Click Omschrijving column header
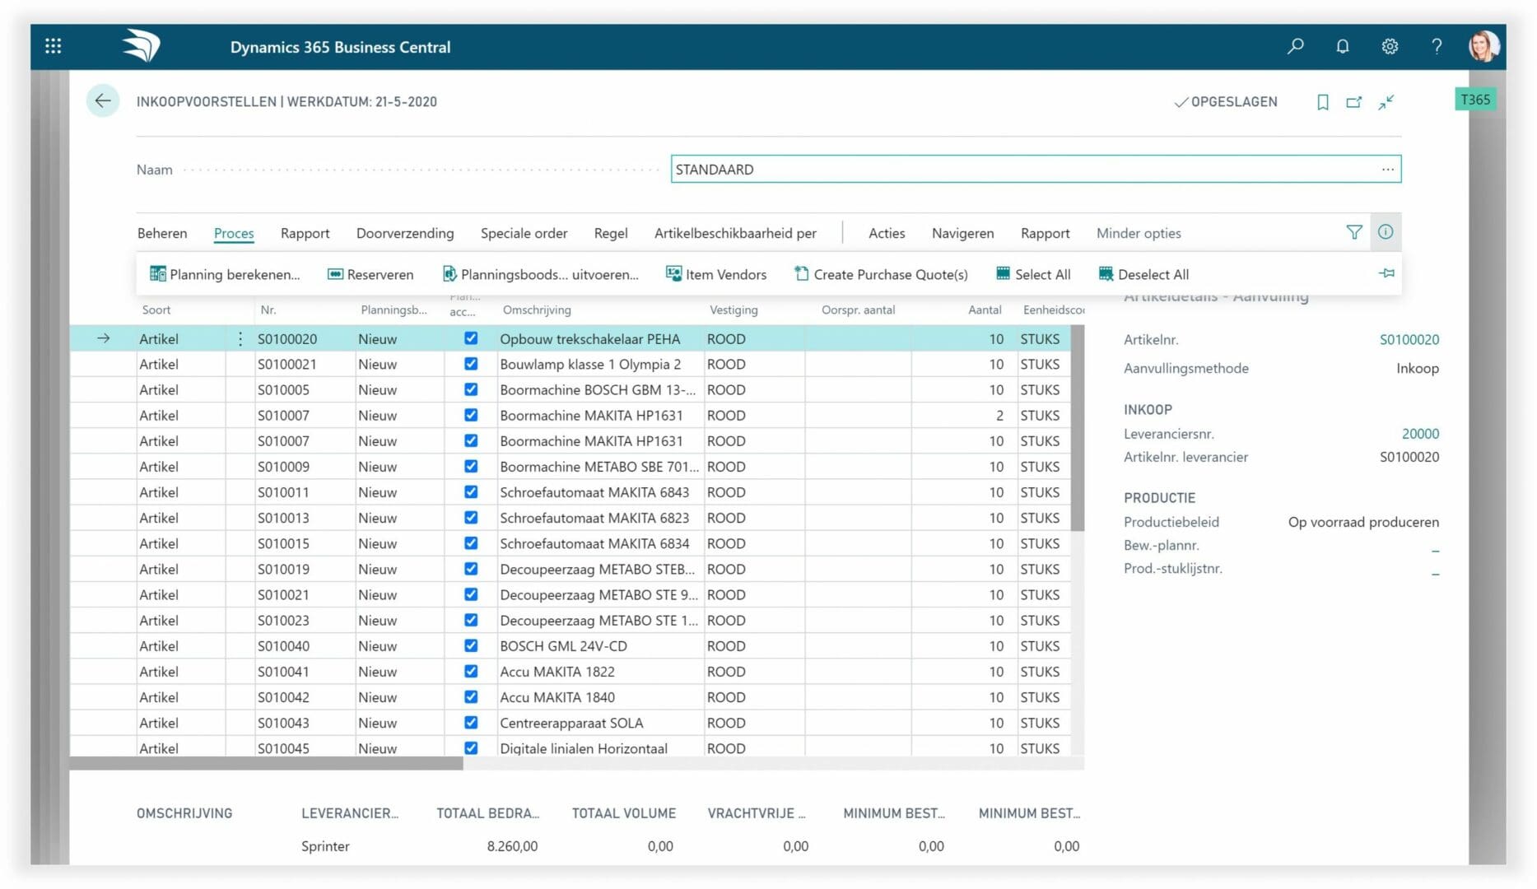 coord(537,310)
